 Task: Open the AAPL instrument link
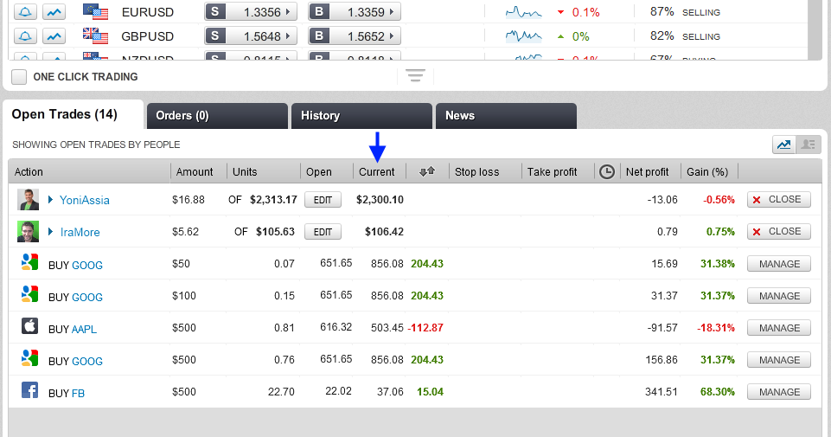(84, 330)
